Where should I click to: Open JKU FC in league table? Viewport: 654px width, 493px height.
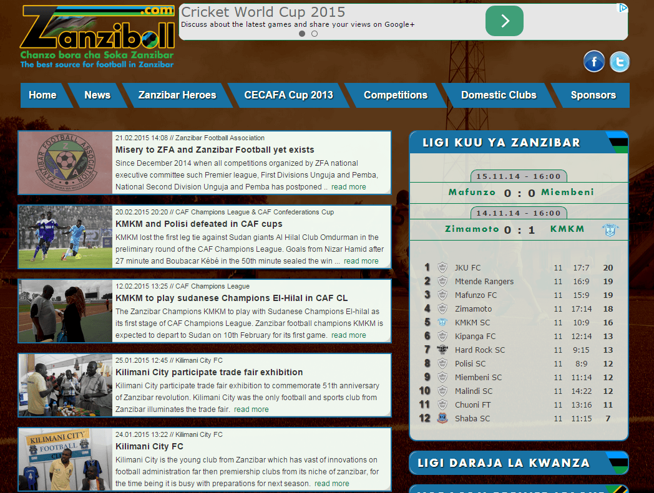[x=467, y=268]
